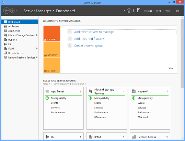The width and height of the screenshot is (185, 141).
Task: Click the back navigation arrow
Action: [7, 11]
